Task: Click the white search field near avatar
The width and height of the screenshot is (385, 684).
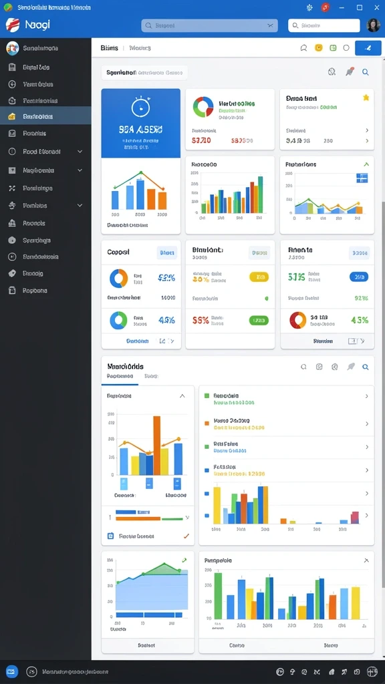Action: [x=324, y=26]
